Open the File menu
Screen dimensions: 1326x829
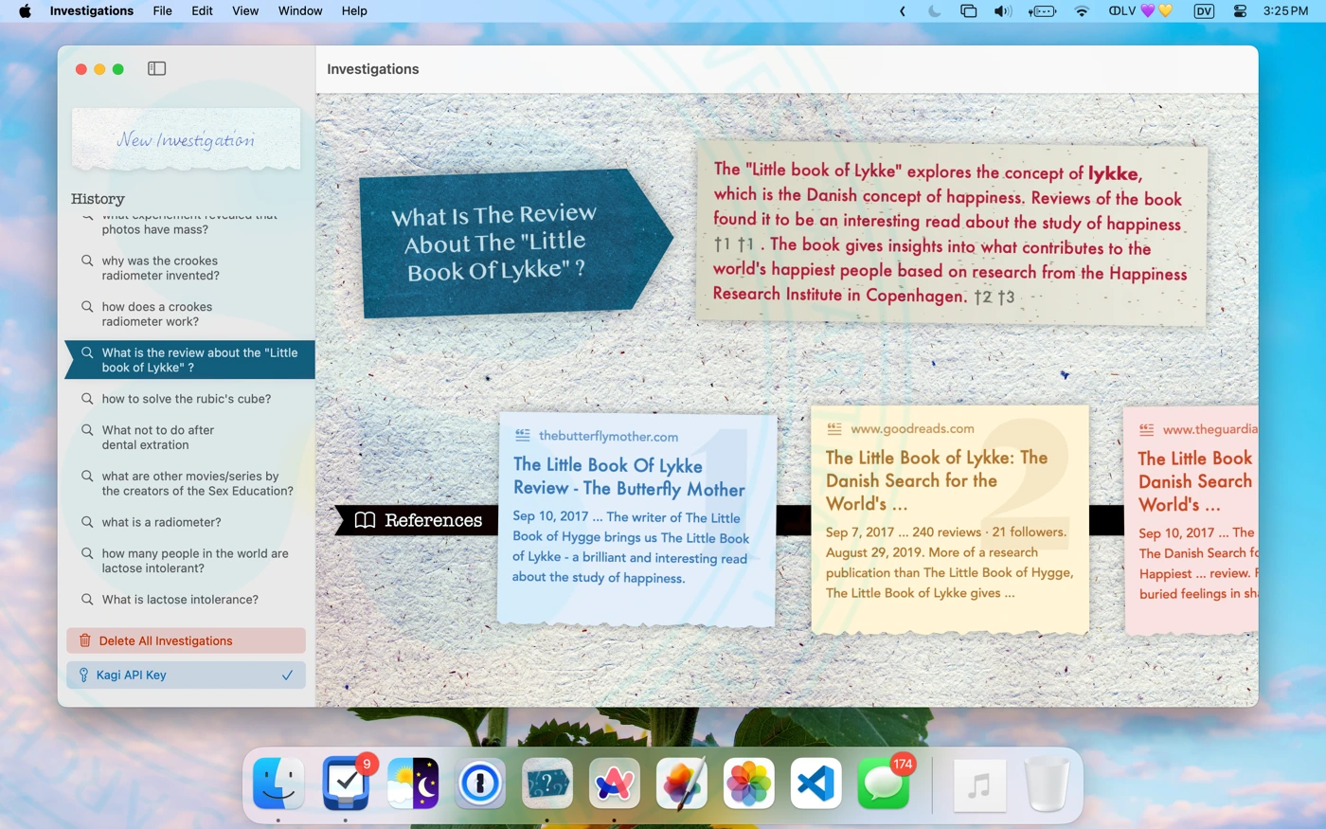[x=162, y=11]
